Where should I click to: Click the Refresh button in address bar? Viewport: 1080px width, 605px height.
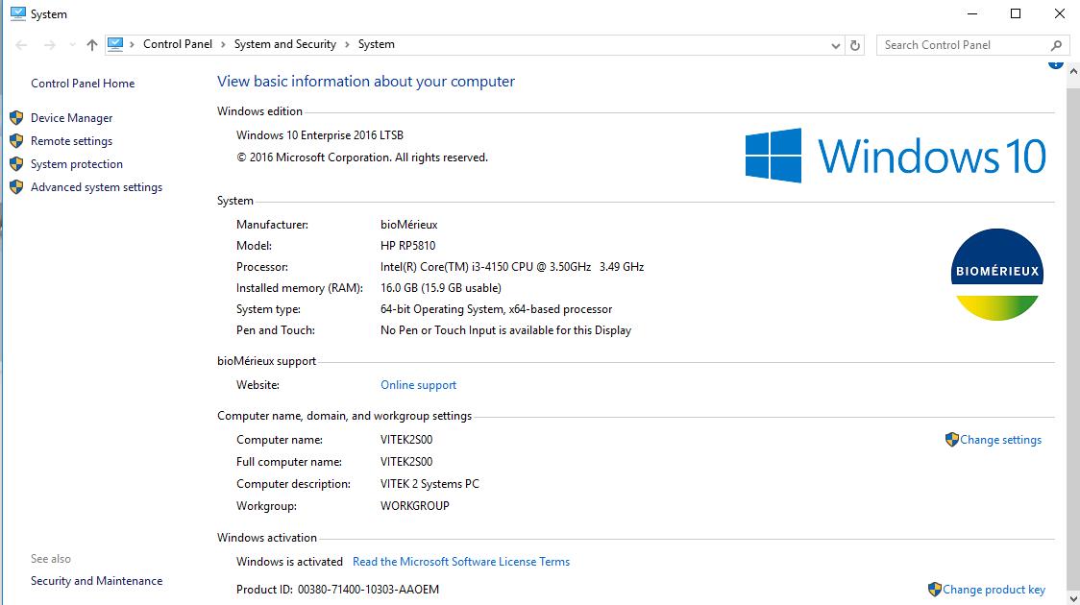856,45
